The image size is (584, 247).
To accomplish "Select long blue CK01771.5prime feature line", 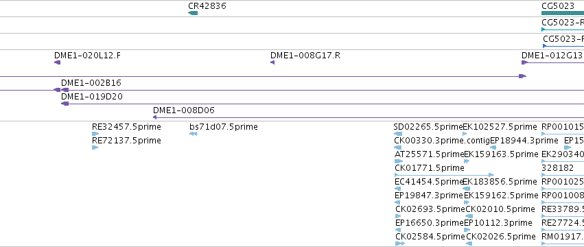I will coord(444,175).
